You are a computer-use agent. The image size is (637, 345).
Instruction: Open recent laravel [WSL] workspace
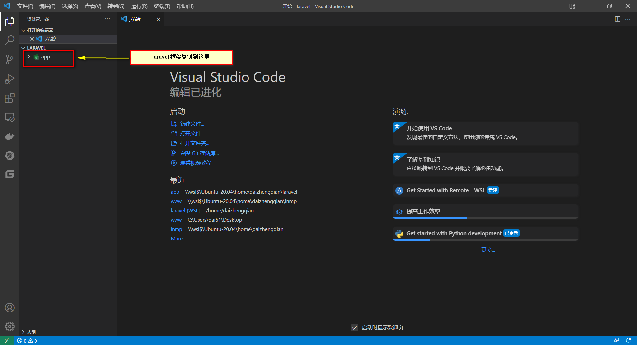pos(185,210)
